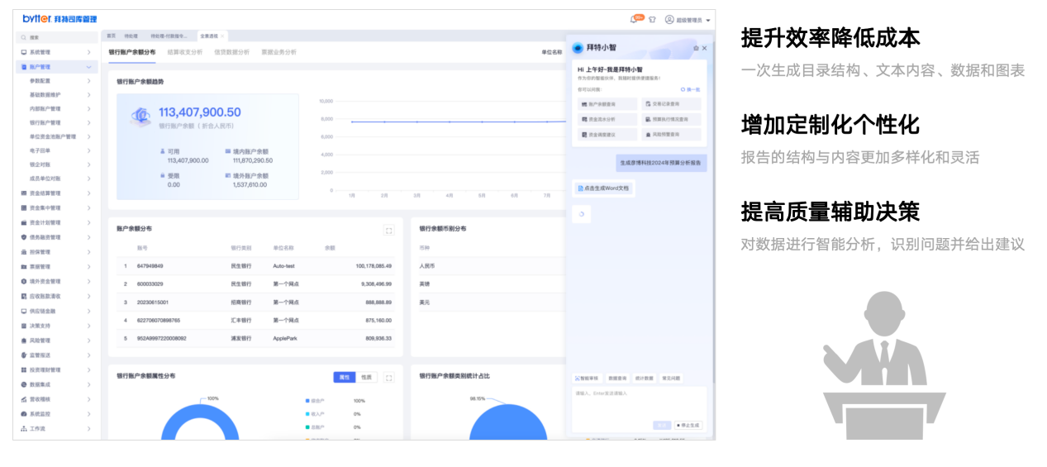Click the 账户余额查询 quick query shortcut
Screen dimensions: 1047x467
point(607,104)
